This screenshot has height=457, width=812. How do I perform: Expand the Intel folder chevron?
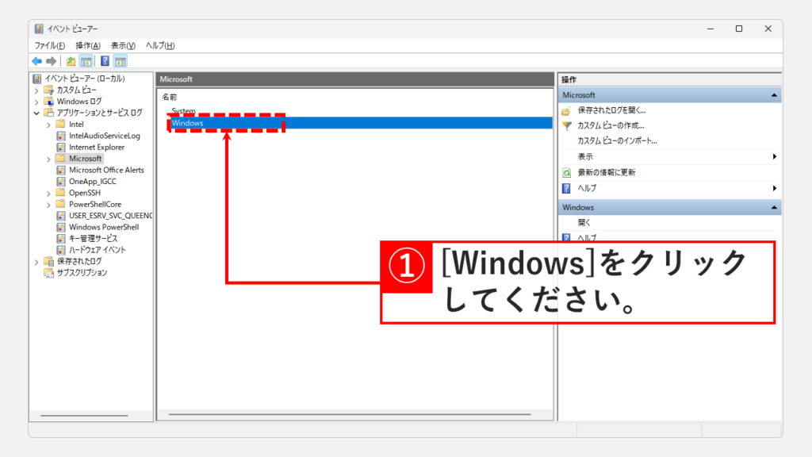click(48, 125)
